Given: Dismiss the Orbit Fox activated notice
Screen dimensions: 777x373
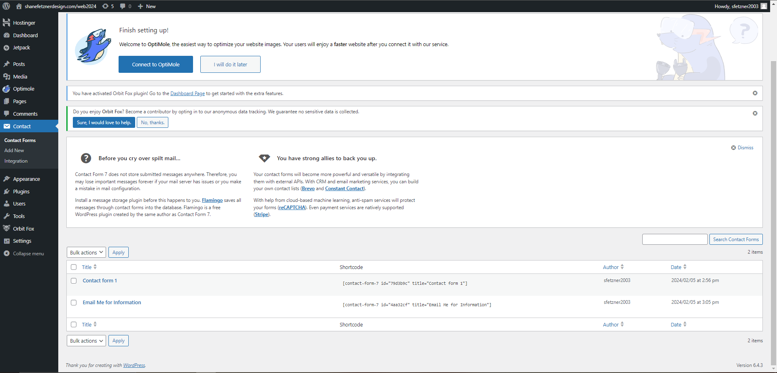Looking at the screenshot, I should pyautogui.click(x=755, y=93).
